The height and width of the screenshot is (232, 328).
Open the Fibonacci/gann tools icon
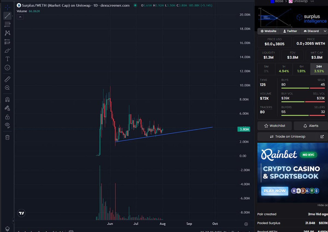[x=7, y=24]
